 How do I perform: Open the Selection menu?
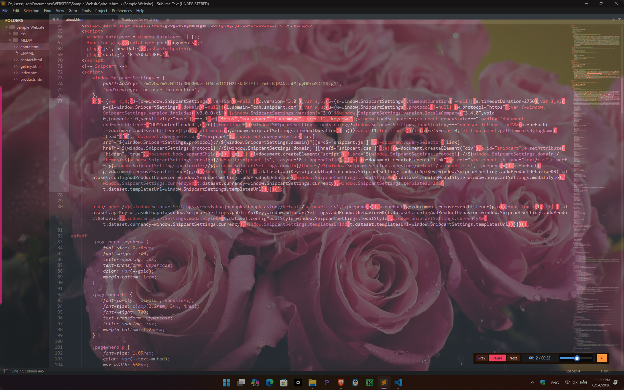(31, 11)
